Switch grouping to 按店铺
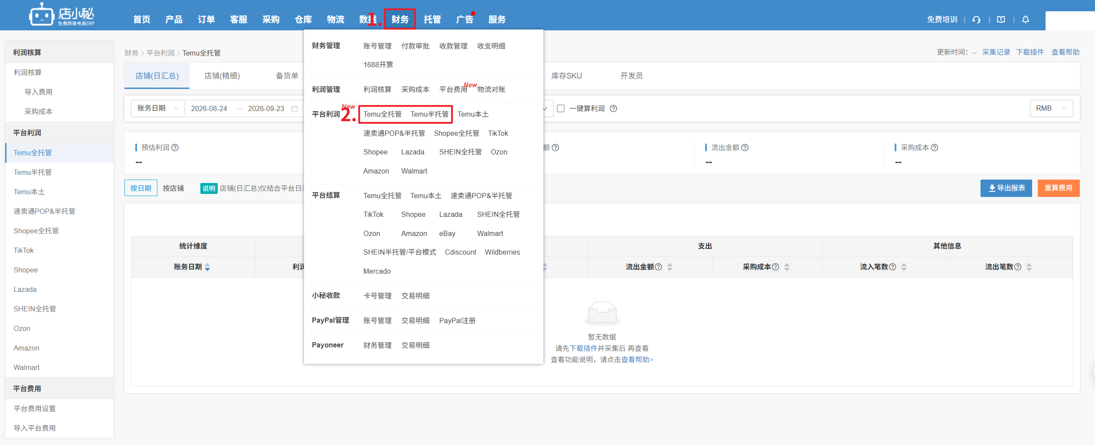Screen dimensions: 1095x445 [173, 188]
